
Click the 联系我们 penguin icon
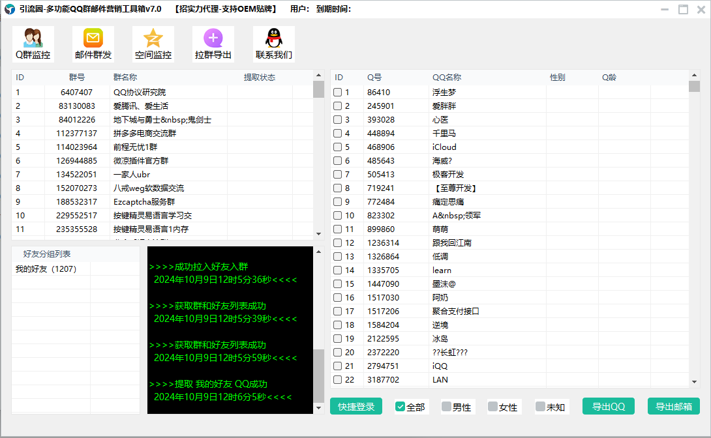pos(274,44)
